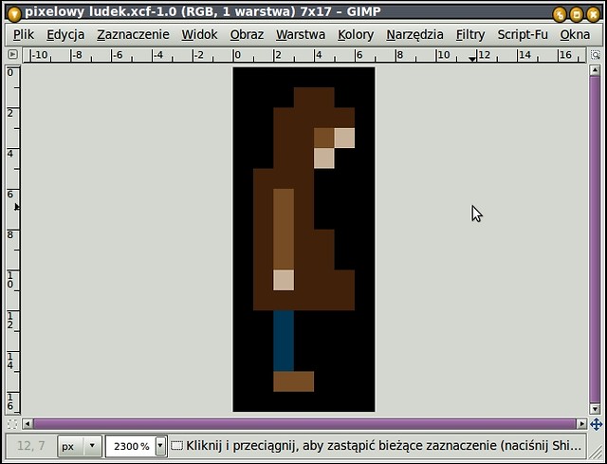This screenshot has width=607, height=464.
Task: Click the rectangle select icon in status bar
Action: (177, 445)
